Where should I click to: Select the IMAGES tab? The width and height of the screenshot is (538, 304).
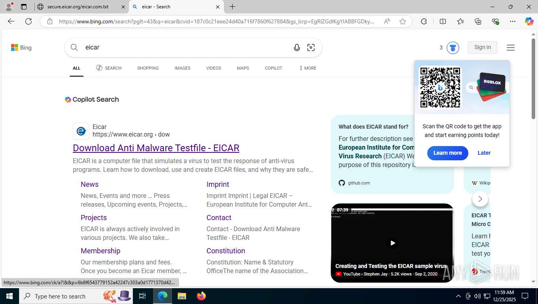click(x=182, y=68)
